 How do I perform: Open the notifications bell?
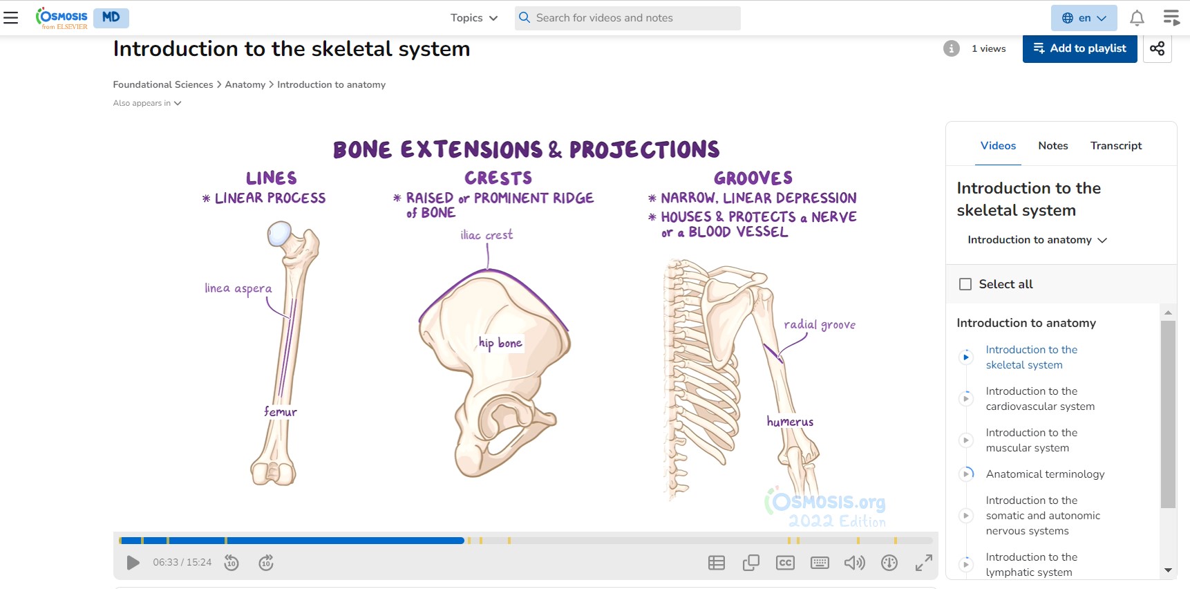pyautogui.click(x=1137, y=18)
